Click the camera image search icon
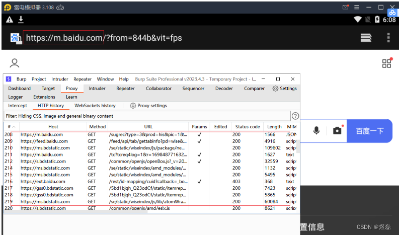The width and height of the screenshot is (399, 235). click(x=338, y=131)
